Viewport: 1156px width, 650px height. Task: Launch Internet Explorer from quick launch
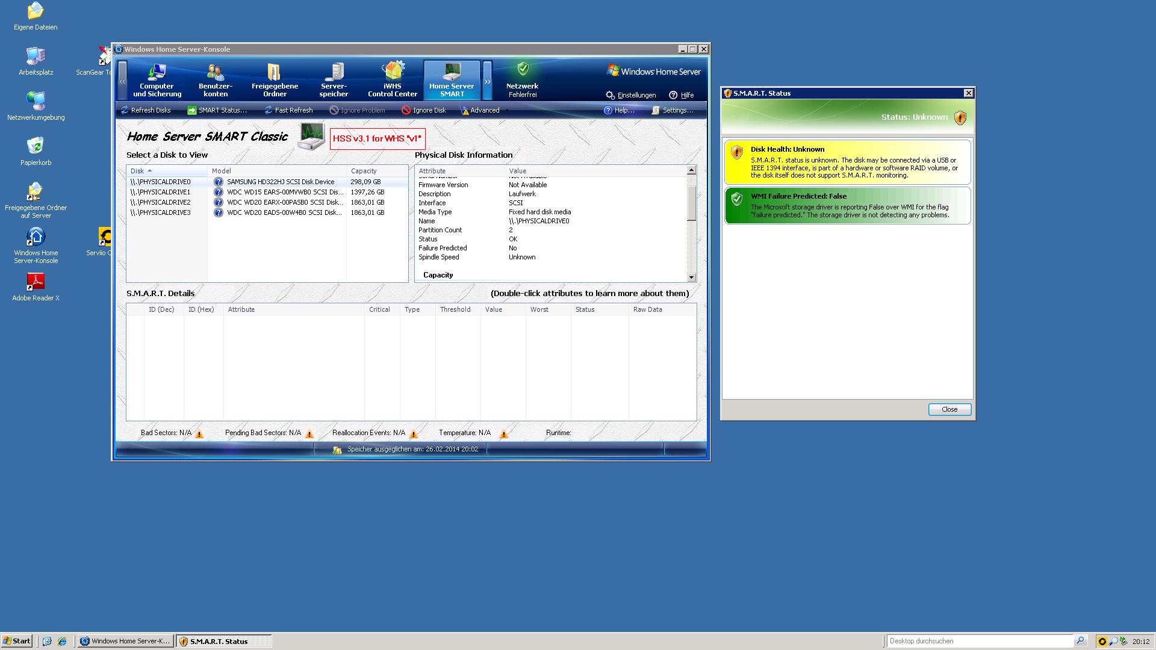[x=62, y=641]
